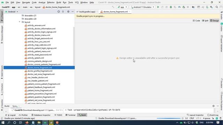The width and height of the screenshot is (223, 125).
Task: Open the Layout Validation side panel
Action: 222,43
